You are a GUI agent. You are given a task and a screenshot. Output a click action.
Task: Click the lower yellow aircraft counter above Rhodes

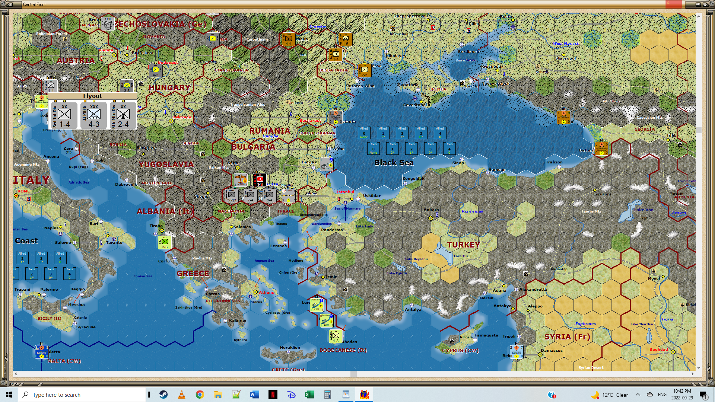tap(326, 320)
